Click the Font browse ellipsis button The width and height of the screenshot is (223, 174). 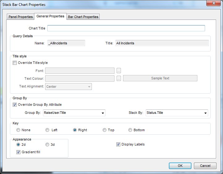tap(118, 71)
